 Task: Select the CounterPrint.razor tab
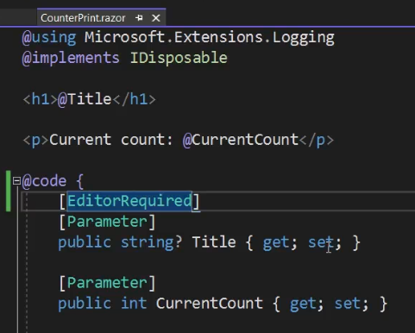83,18
